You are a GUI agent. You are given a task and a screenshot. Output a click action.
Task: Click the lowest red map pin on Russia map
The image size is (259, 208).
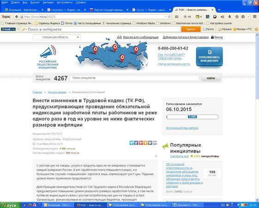click(x=122, y=58)
